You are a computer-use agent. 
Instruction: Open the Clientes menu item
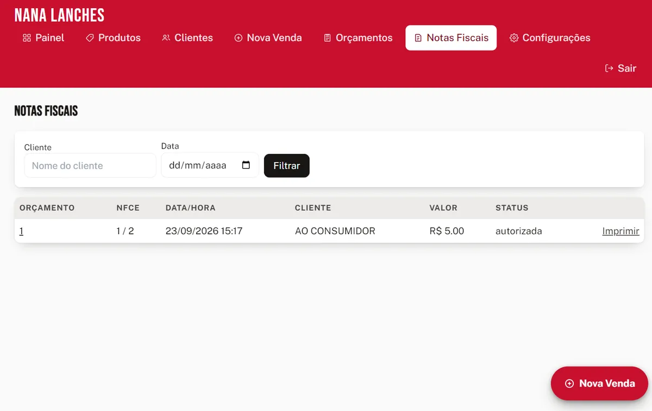pyautogui.click(x=187, y=38)
